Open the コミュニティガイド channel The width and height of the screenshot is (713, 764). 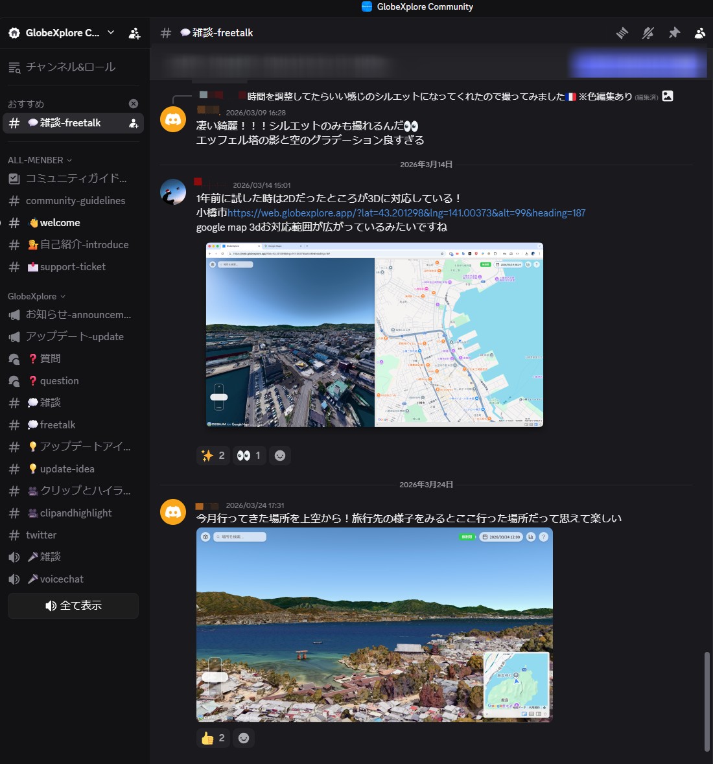click(x=73, y=178)
